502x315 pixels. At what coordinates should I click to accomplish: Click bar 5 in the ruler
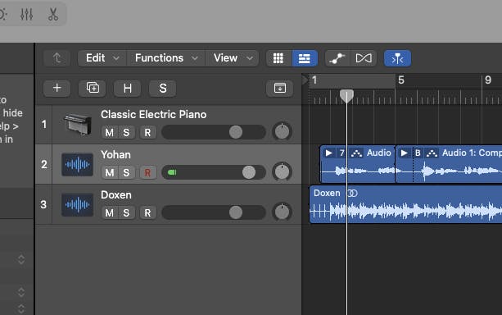click(401, 80)
